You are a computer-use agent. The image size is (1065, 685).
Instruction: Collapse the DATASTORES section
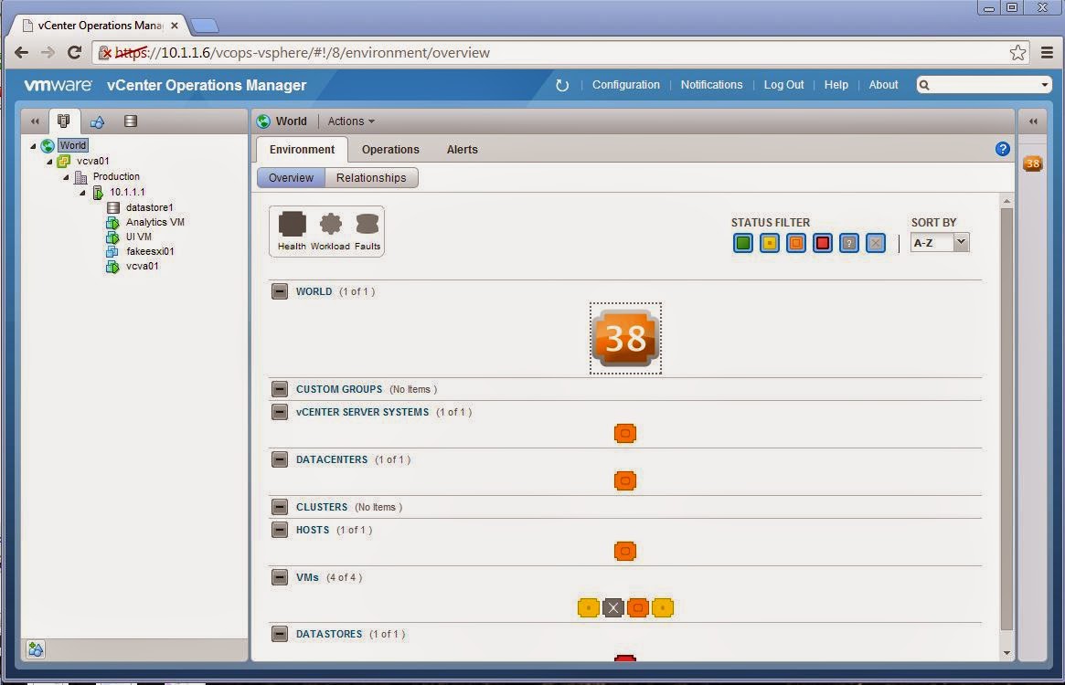pyautogui.click(x=279, y=634)
